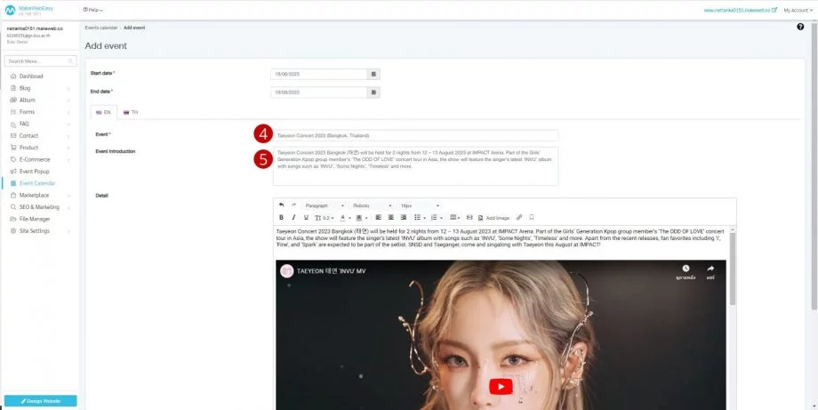Open the Contact sidebar menu
The image size is (818, 410).
(x=40, y=135)
